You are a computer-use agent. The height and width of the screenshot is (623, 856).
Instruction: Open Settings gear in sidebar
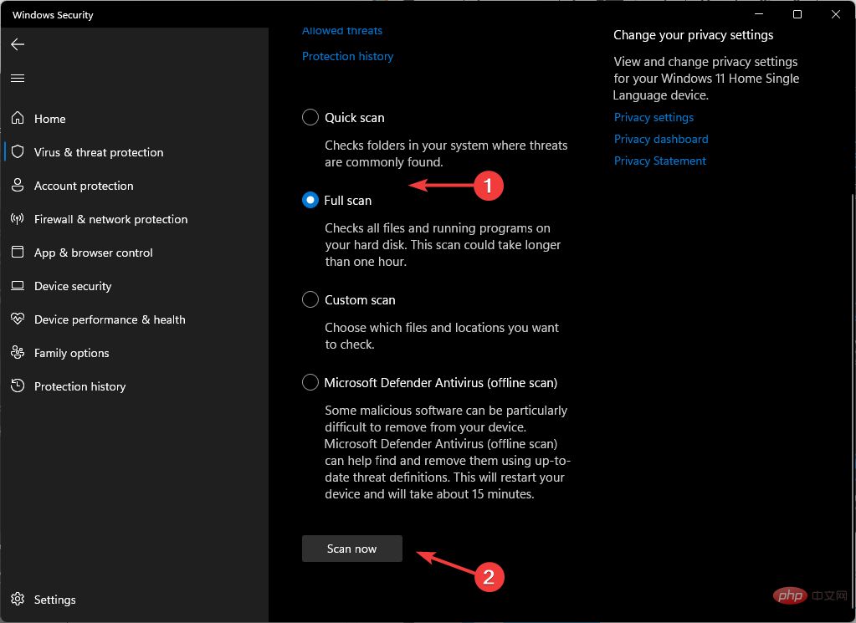click(18, 600)
